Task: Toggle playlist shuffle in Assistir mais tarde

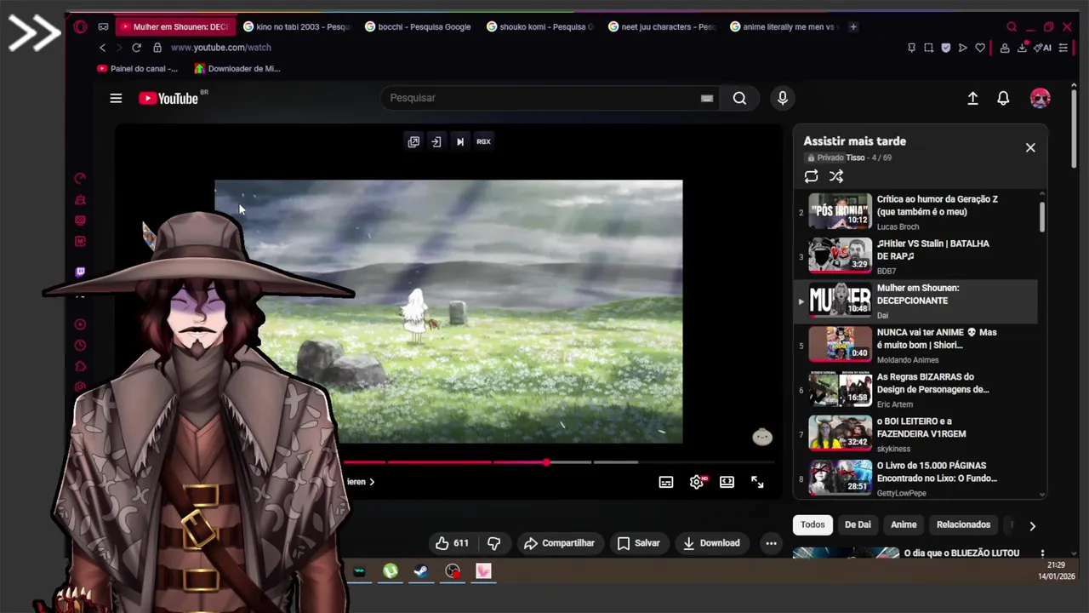Action: pyautogui.click(x=836, y=176)
